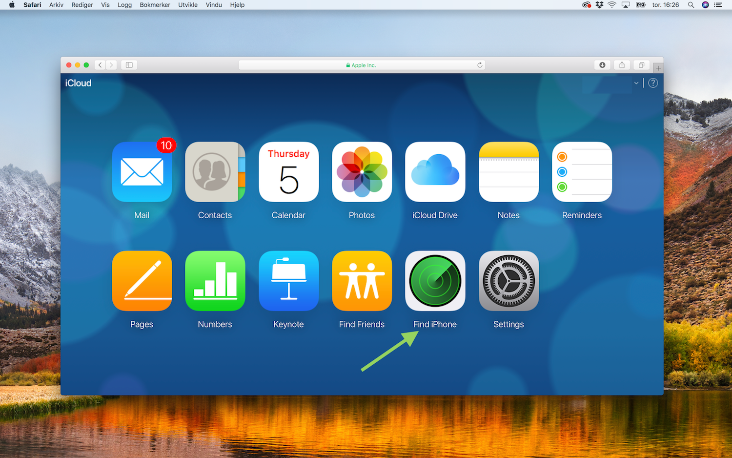Open the Safari share button
Viewport: 732px width, 458px height.
pos(622,65)
